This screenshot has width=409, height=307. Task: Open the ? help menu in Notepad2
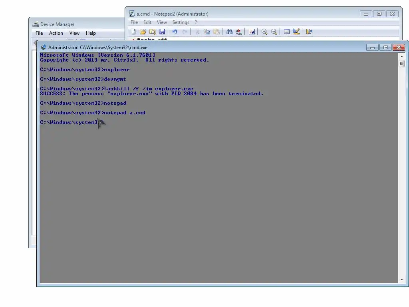click(196, 22)
